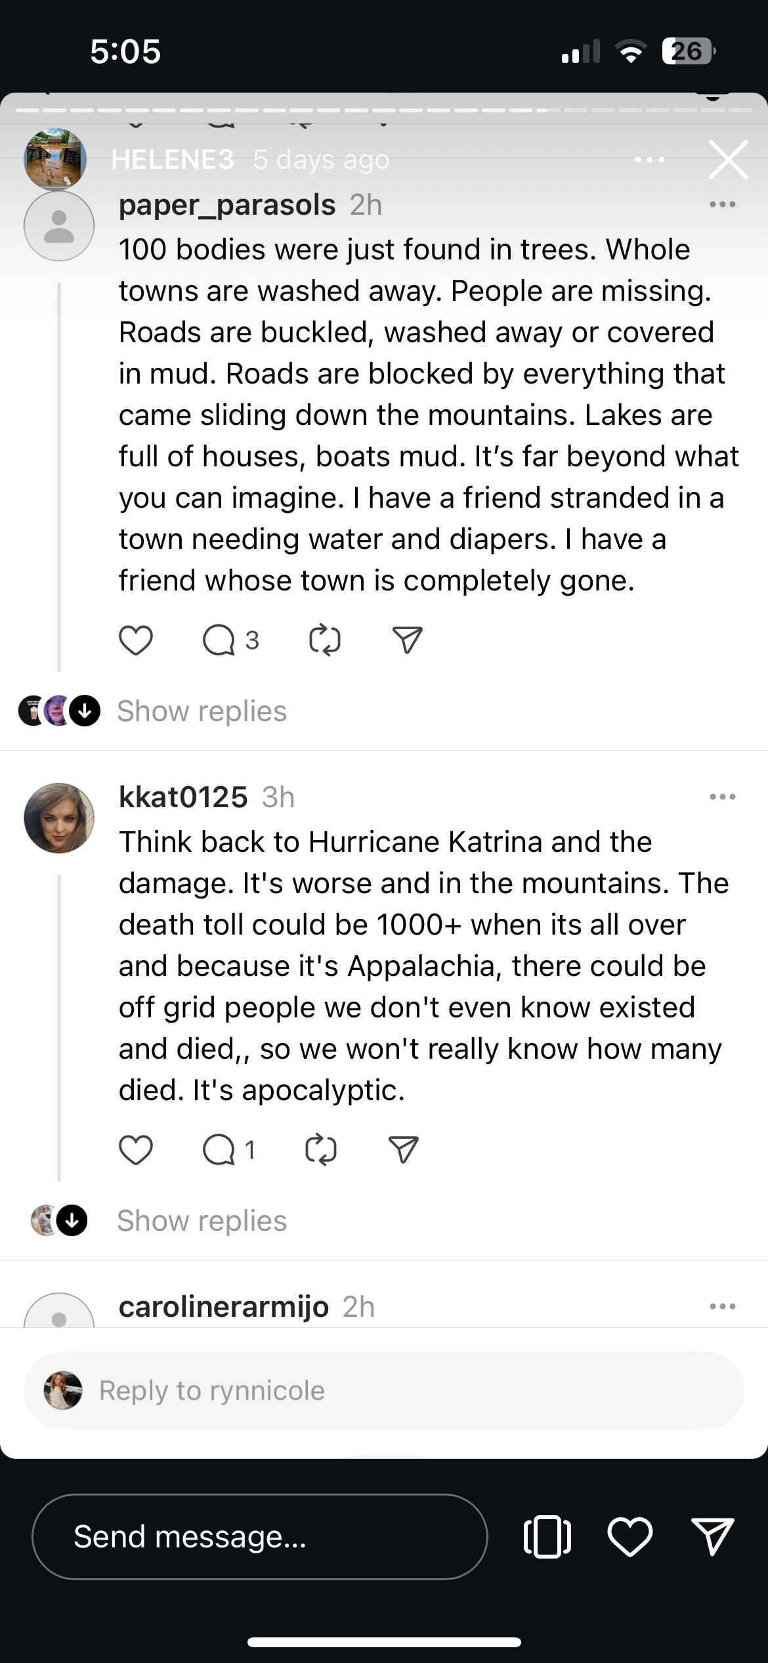768x1663 pixels.
Task: Share the kkat0125 comment via send icon
Action: [x=404, y=1150]
